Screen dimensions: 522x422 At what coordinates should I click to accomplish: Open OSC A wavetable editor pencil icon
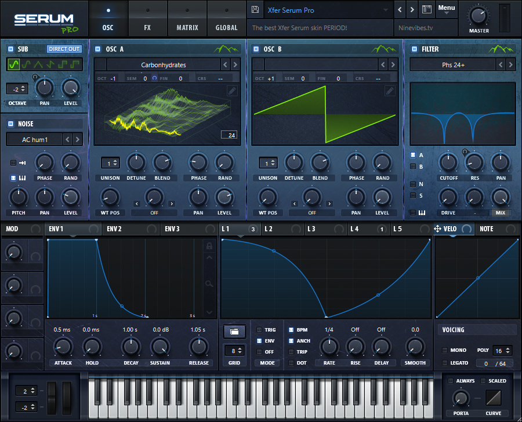point(232,90)
